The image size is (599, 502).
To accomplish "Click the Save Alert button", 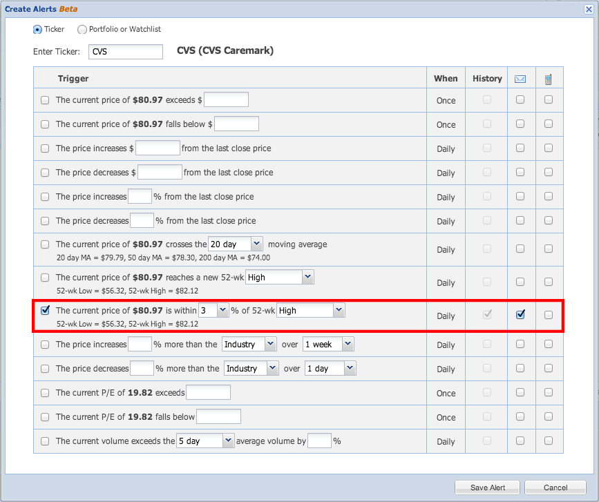I will 487,487.
